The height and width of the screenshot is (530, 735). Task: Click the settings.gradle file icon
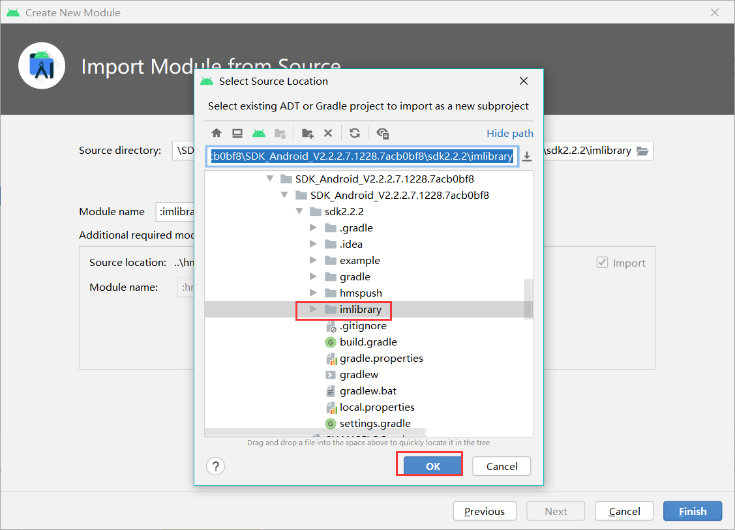pyautogui.click(x=331, y=424)
